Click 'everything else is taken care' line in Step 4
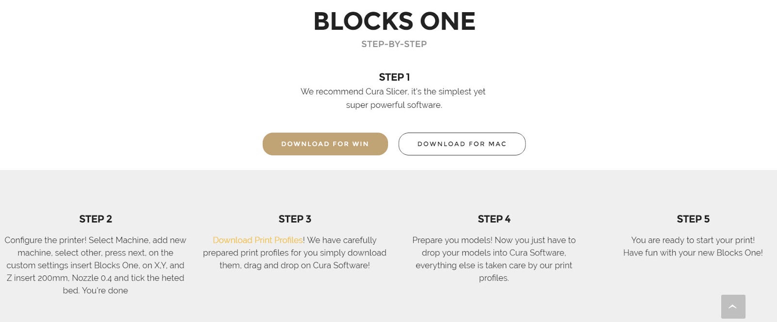 (493, 265)
